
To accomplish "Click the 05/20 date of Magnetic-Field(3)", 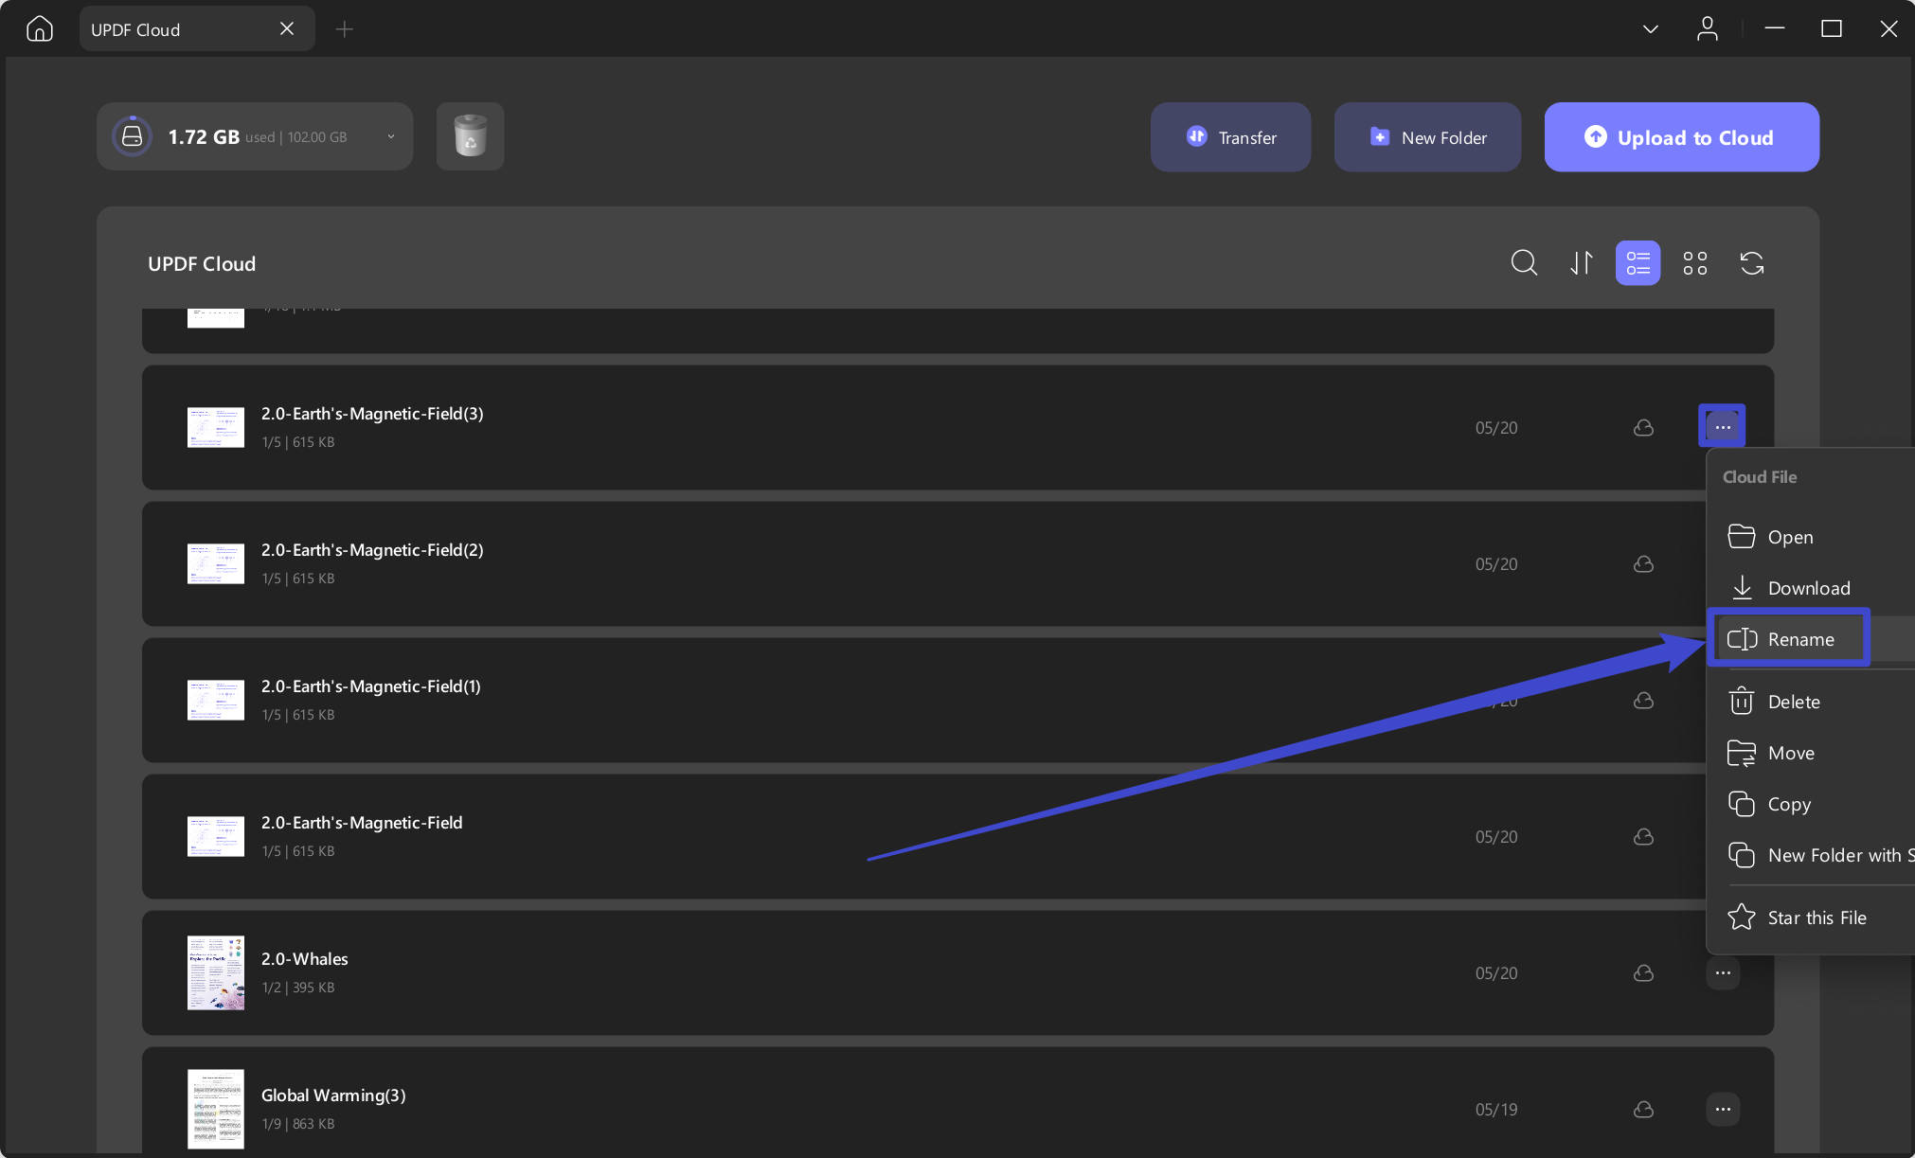I will tap(1496, 428).
